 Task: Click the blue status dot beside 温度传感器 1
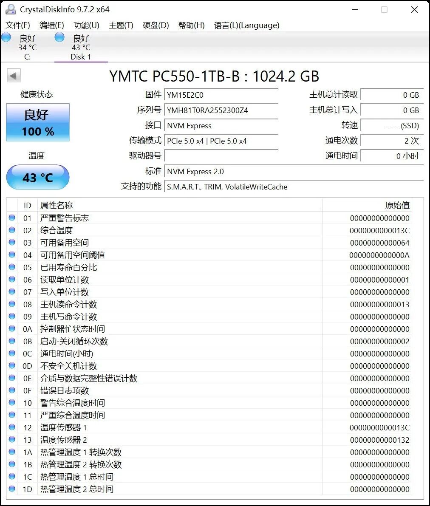pyautogui.click(x=11, y=427)
